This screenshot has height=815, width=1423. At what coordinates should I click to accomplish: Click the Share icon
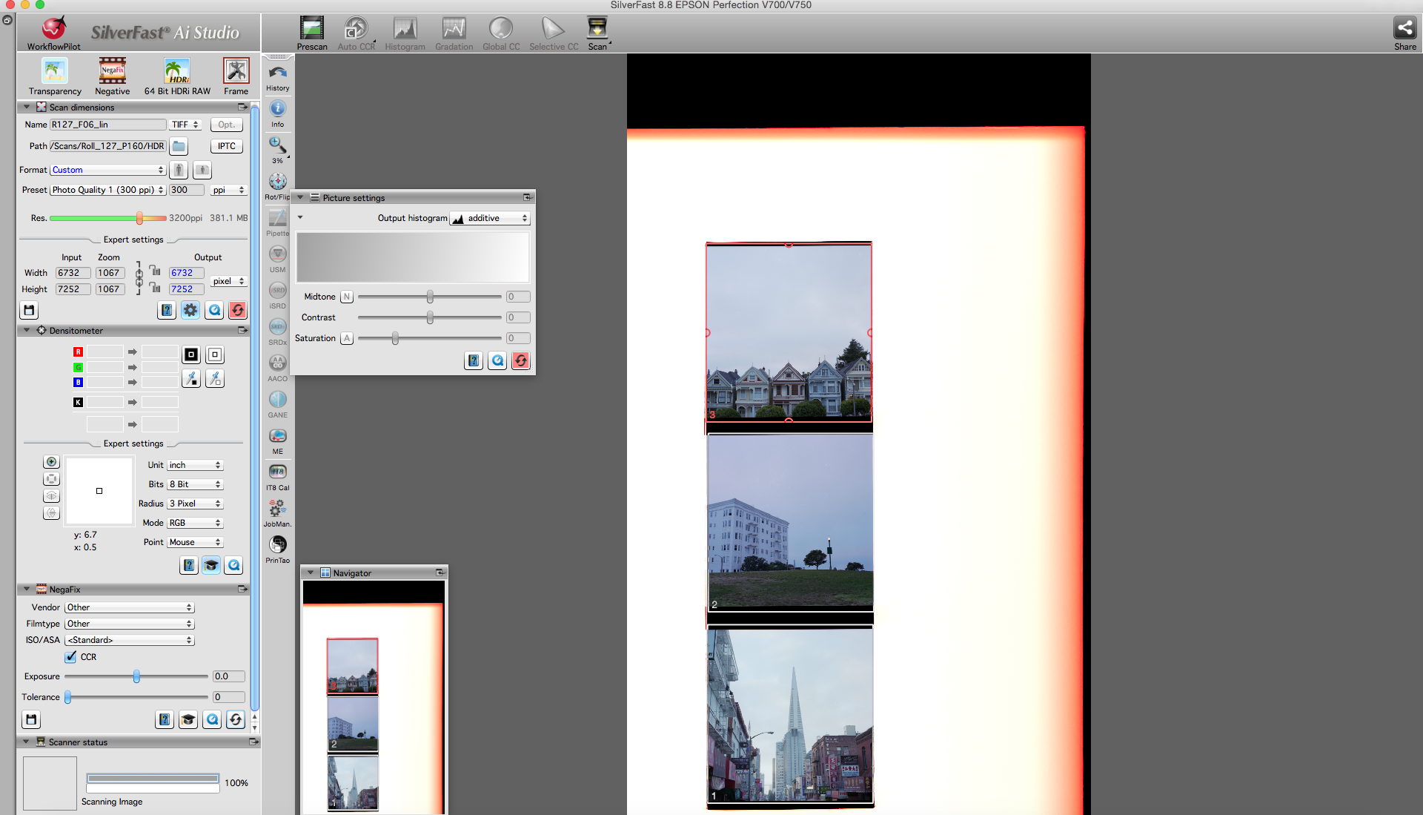click(x=1404, y=33)
